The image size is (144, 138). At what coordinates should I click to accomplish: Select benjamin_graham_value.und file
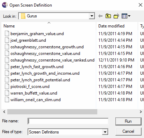coord(37,34)
